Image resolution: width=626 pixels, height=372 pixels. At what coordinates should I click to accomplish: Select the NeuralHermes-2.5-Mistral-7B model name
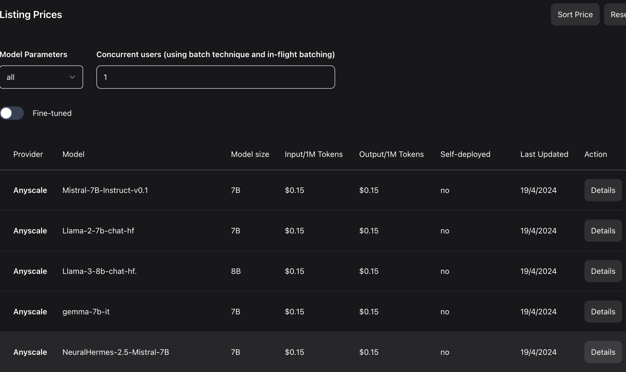coord(116,352)
